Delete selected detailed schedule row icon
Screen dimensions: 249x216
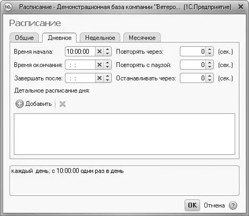click(x=62, y=104)
